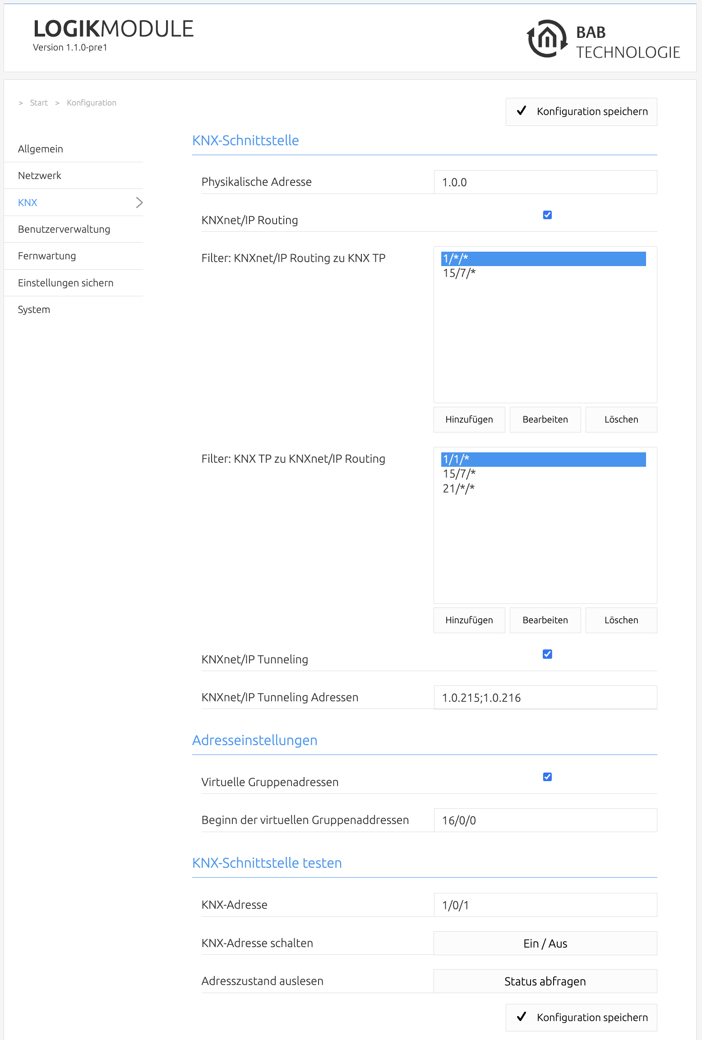Click the checkmark icon on bottom save button
The height and width of the screenshot is (1040, 702).
522,1017
